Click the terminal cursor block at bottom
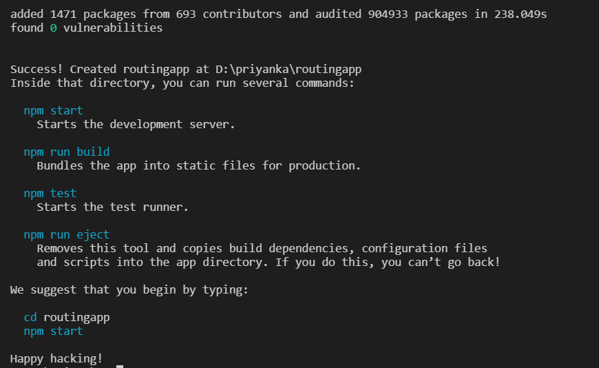This screenshot has height=368, width=599. click(120, 366)
